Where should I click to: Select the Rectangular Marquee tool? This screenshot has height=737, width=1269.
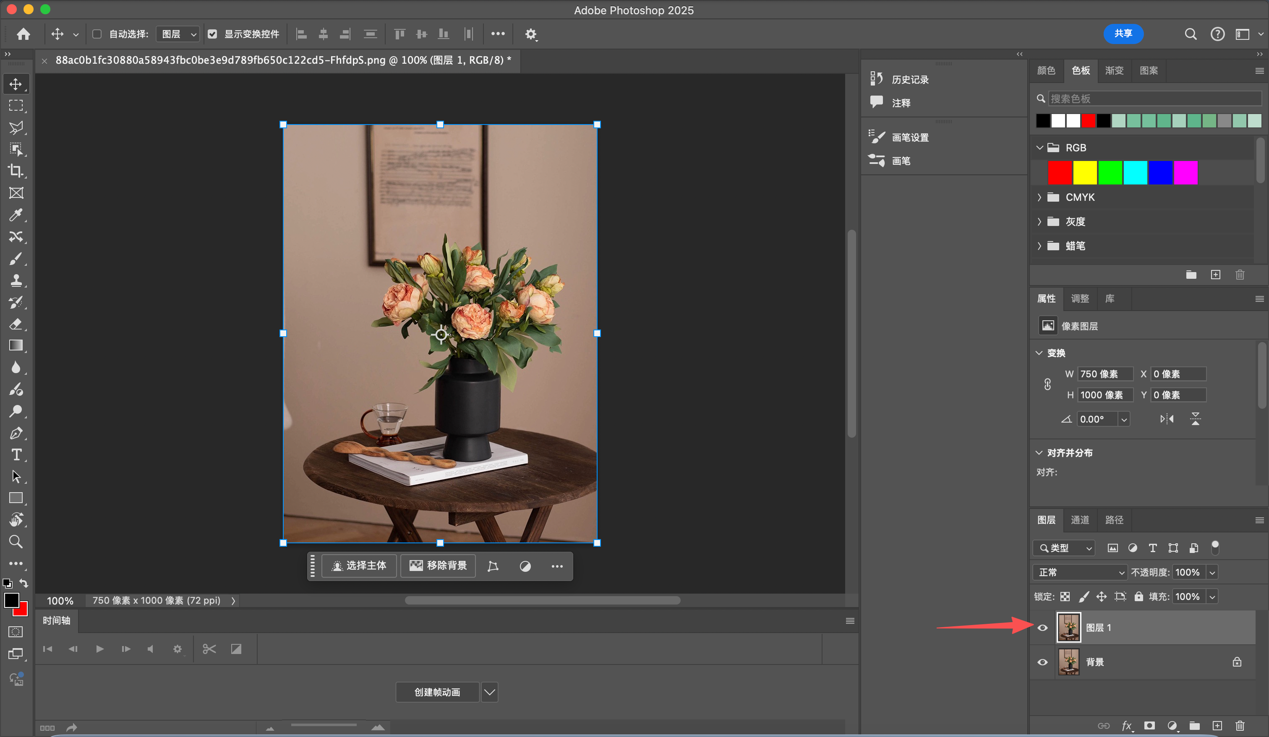(16, 106)
